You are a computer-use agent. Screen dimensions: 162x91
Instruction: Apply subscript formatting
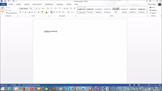coord(32,12)
